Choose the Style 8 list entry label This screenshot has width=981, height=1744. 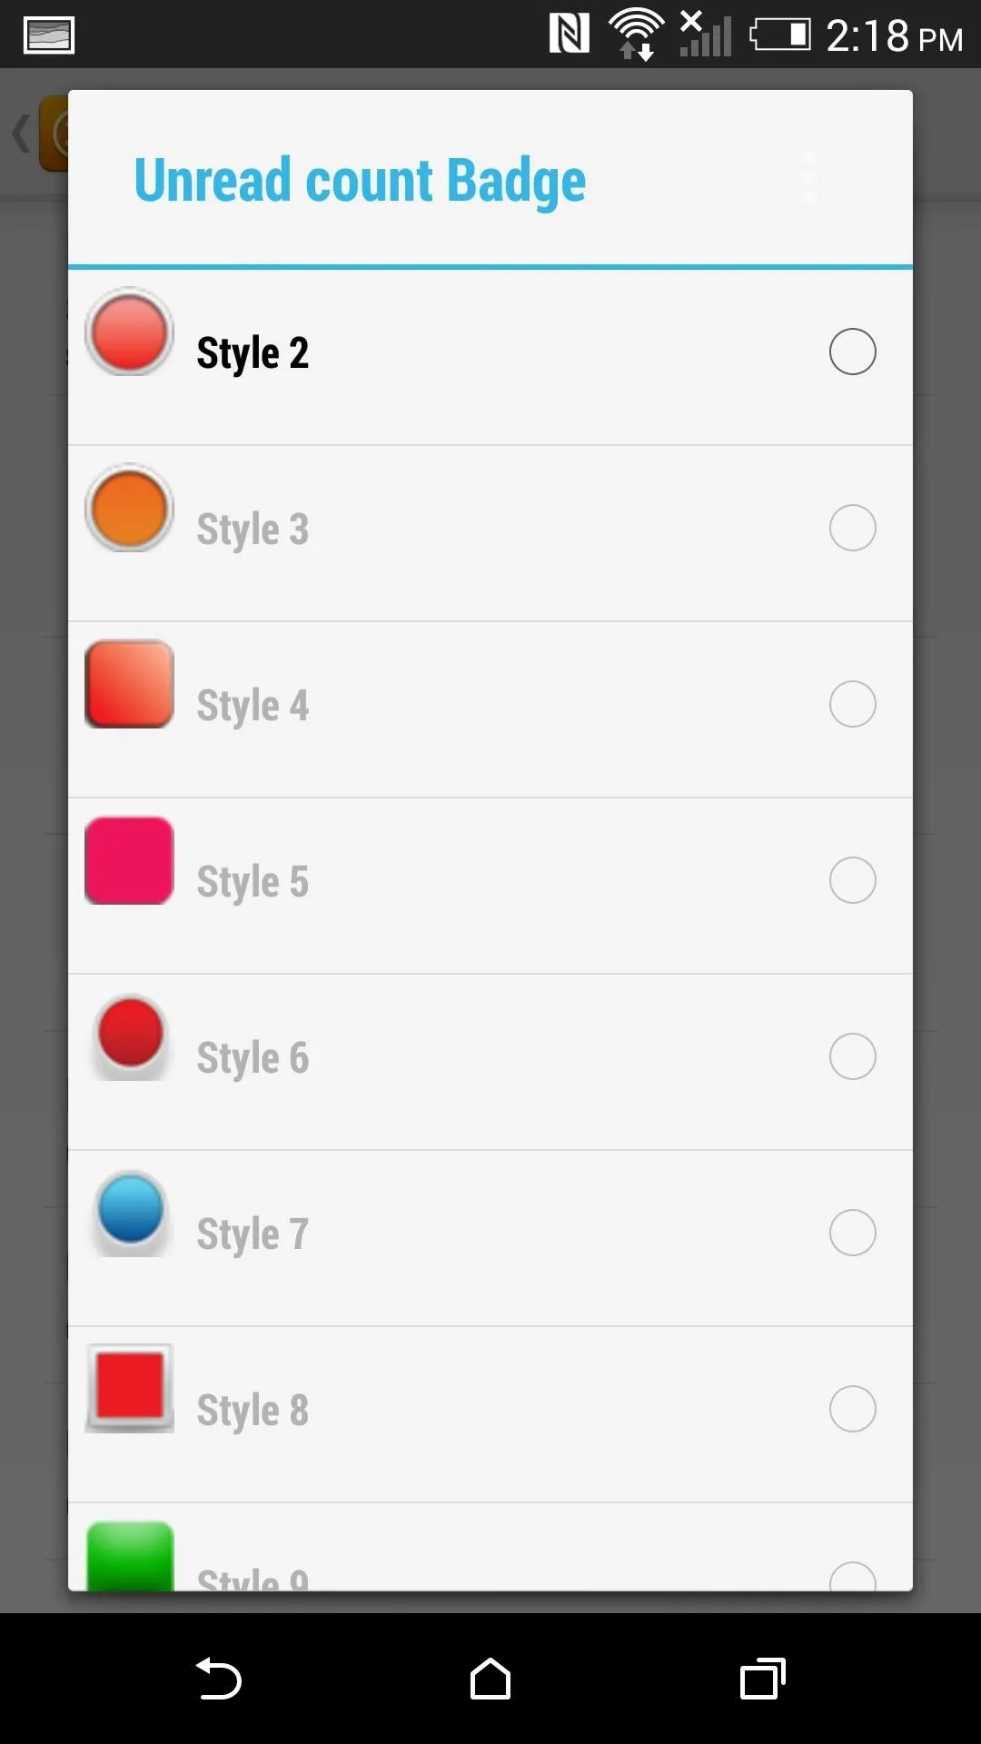[x=253, y=1411]
